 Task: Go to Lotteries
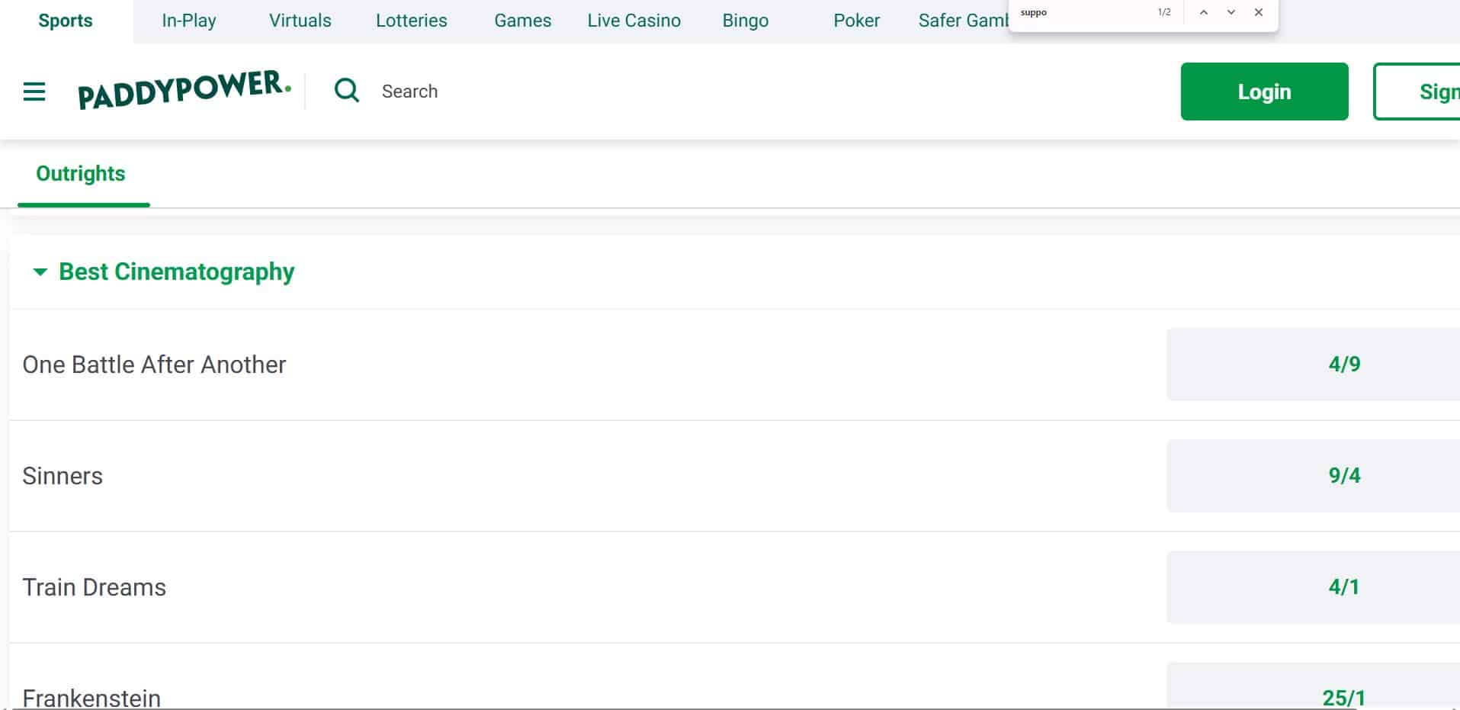click(411, 21)
